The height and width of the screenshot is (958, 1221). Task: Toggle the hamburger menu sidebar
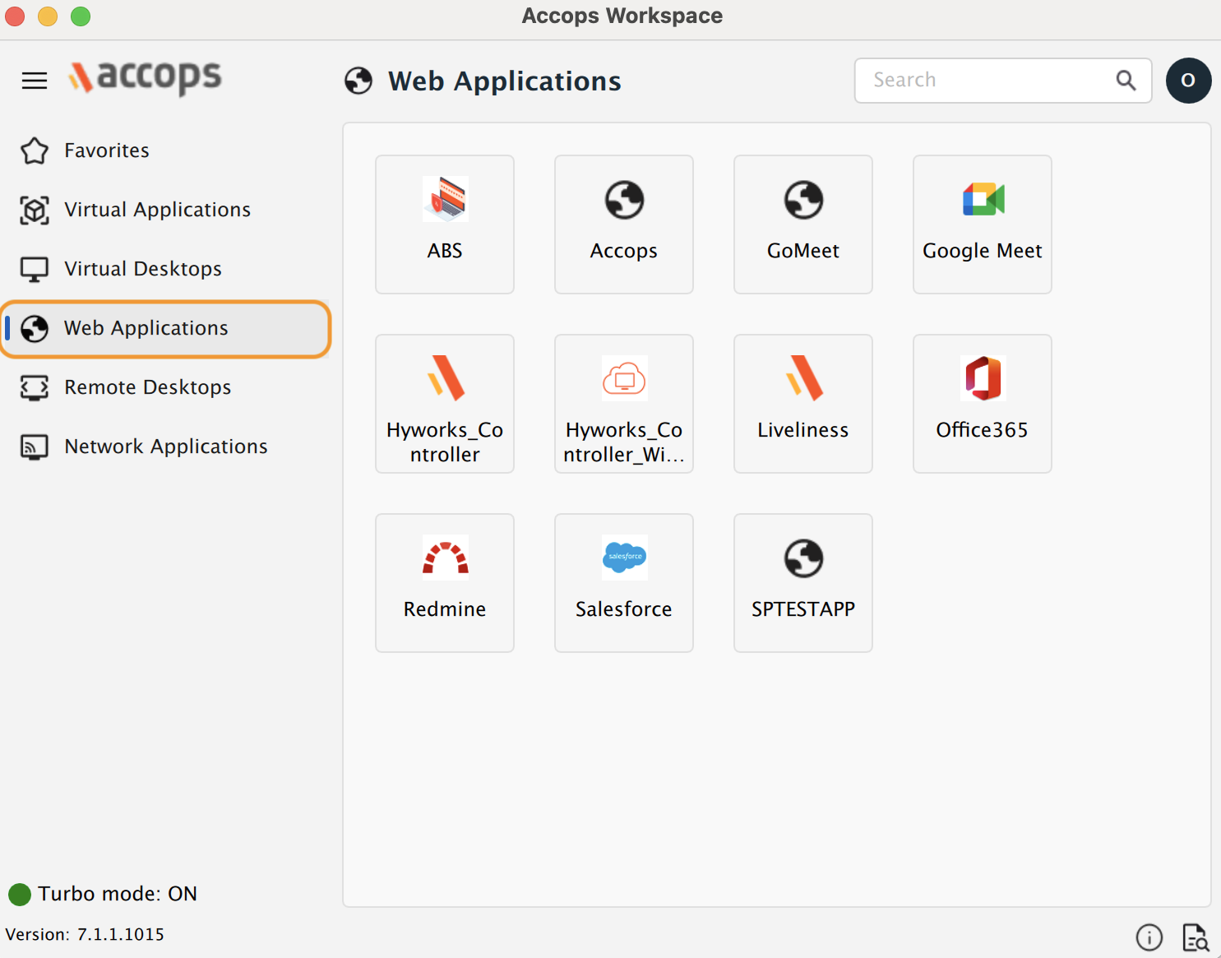point(35,81)
